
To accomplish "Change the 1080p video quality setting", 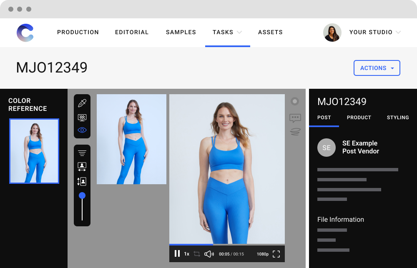I will pos(263,254).
